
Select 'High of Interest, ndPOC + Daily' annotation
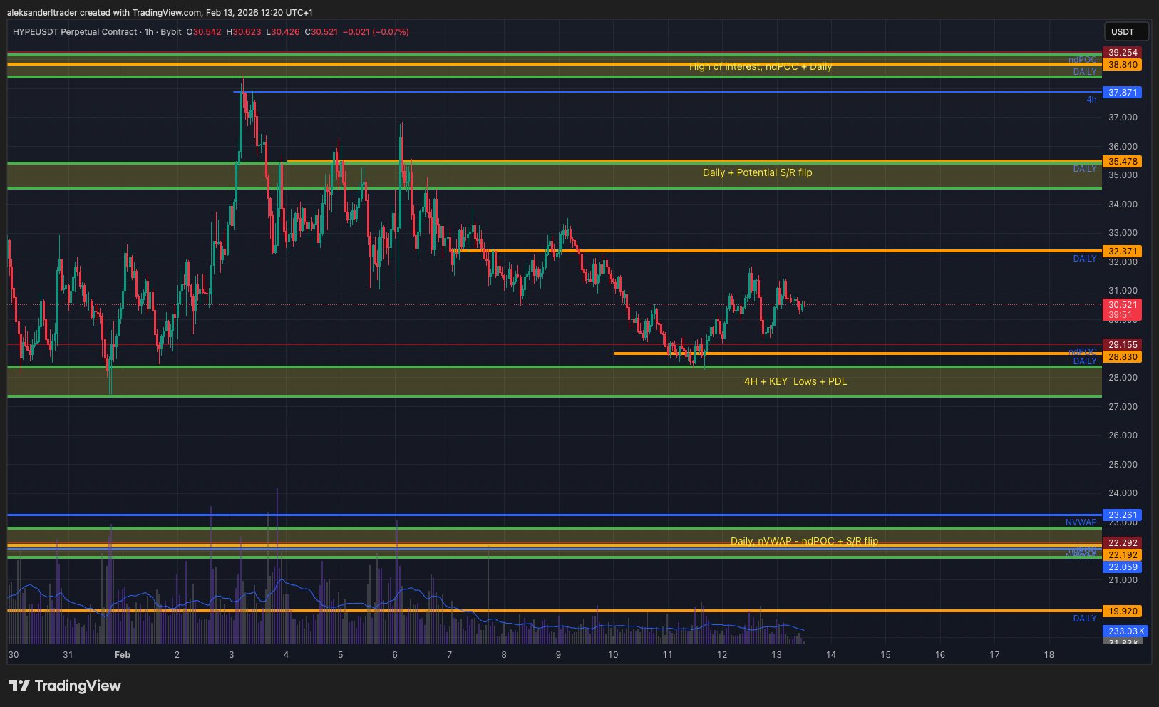tap(760, 66)
